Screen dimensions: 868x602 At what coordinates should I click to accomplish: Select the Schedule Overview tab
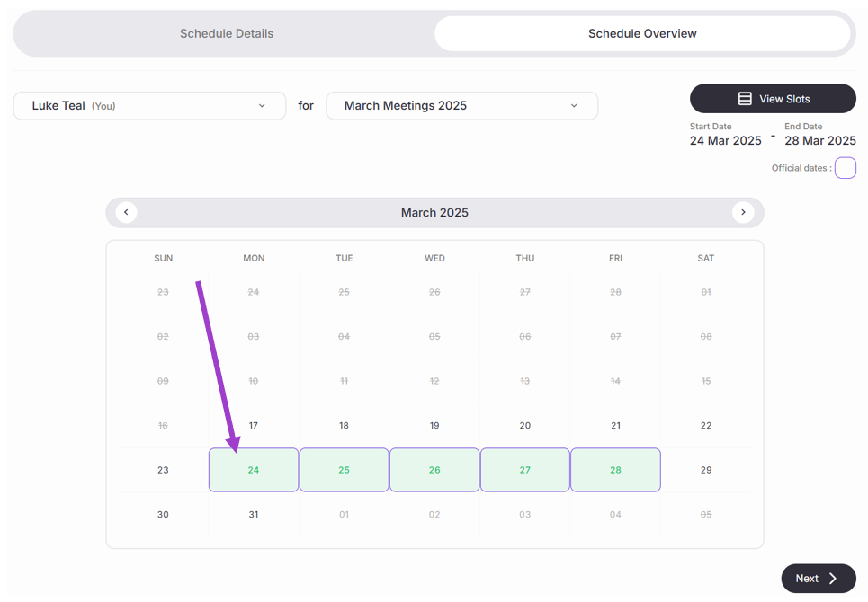pos(642,34)
